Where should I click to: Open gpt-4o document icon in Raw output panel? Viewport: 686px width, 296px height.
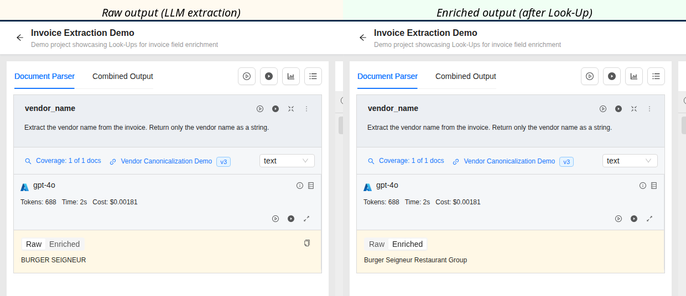click(311, 186)
